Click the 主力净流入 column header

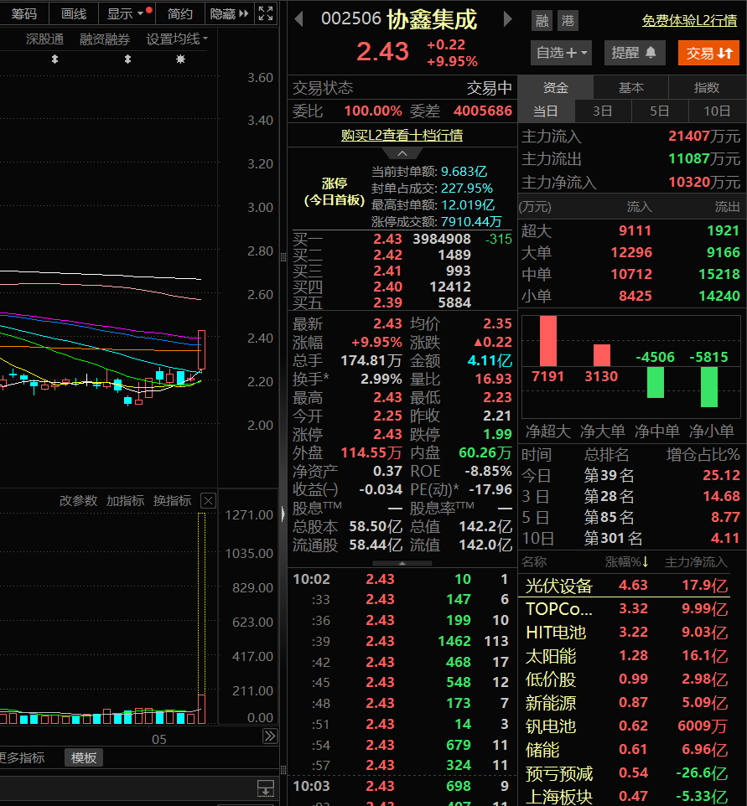[x=696, y=562]
